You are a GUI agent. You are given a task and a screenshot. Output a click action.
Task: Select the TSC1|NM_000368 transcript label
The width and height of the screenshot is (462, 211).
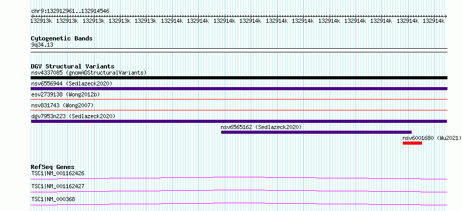(x=53, y=199)
